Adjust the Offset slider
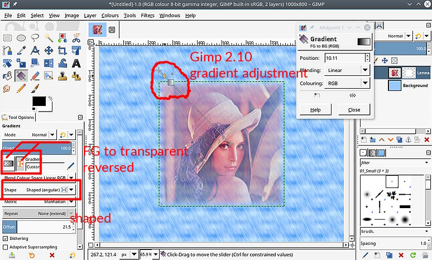 tap(37, 227)
